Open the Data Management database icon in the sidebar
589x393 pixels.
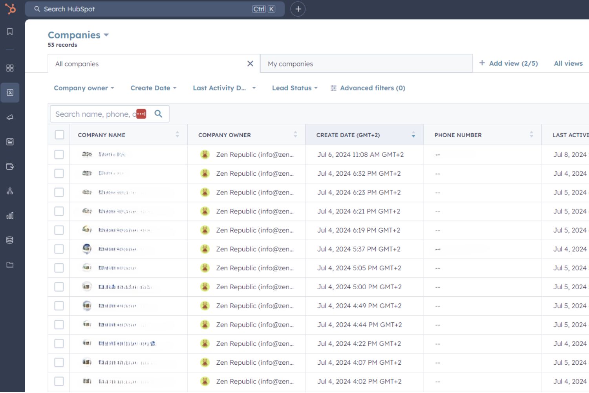(x=10, y=240)
